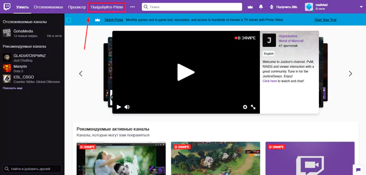Image resolution: width=366 pixels, height=175 pixels.
Task: Click the small play control in player
Action: [x=119, y=107]
